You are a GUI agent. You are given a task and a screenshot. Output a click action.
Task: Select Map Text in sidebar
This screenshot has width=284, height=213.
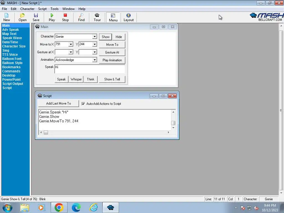9,34
